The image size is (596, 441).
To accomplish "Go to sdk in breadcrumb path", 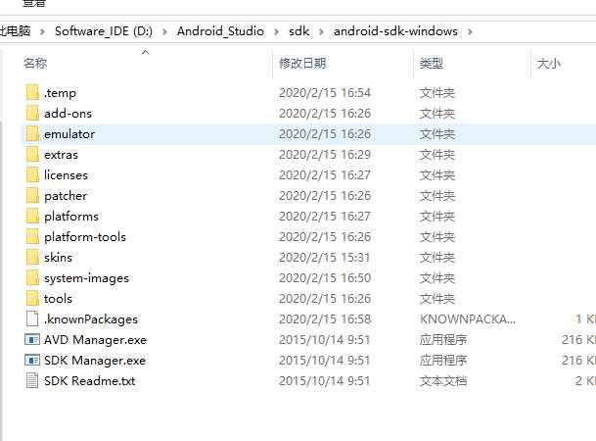I will tap(299, 31).
